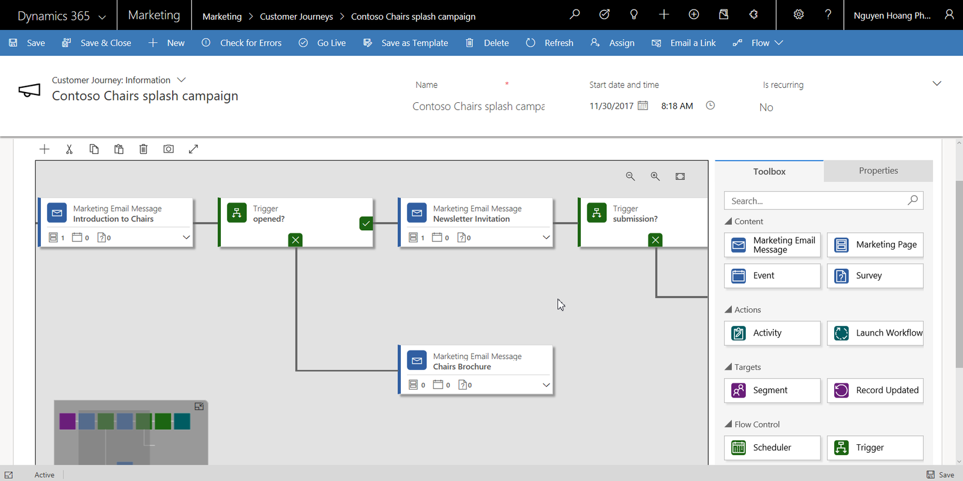Click the user profile icon

[x=949, y=14]
